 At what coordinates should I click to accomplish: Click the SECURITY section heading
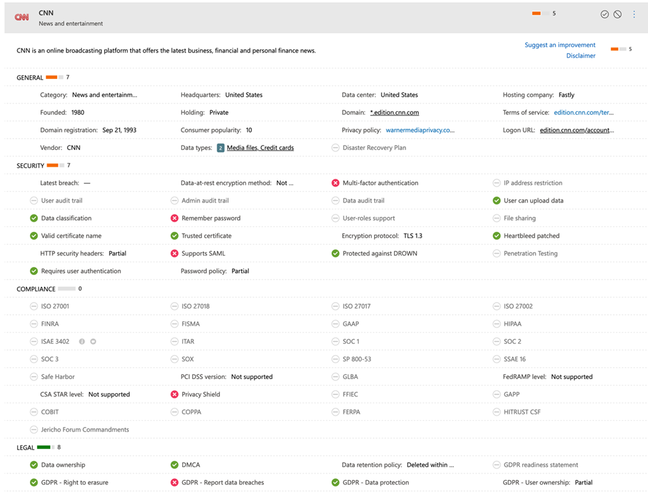click(30, 165)
